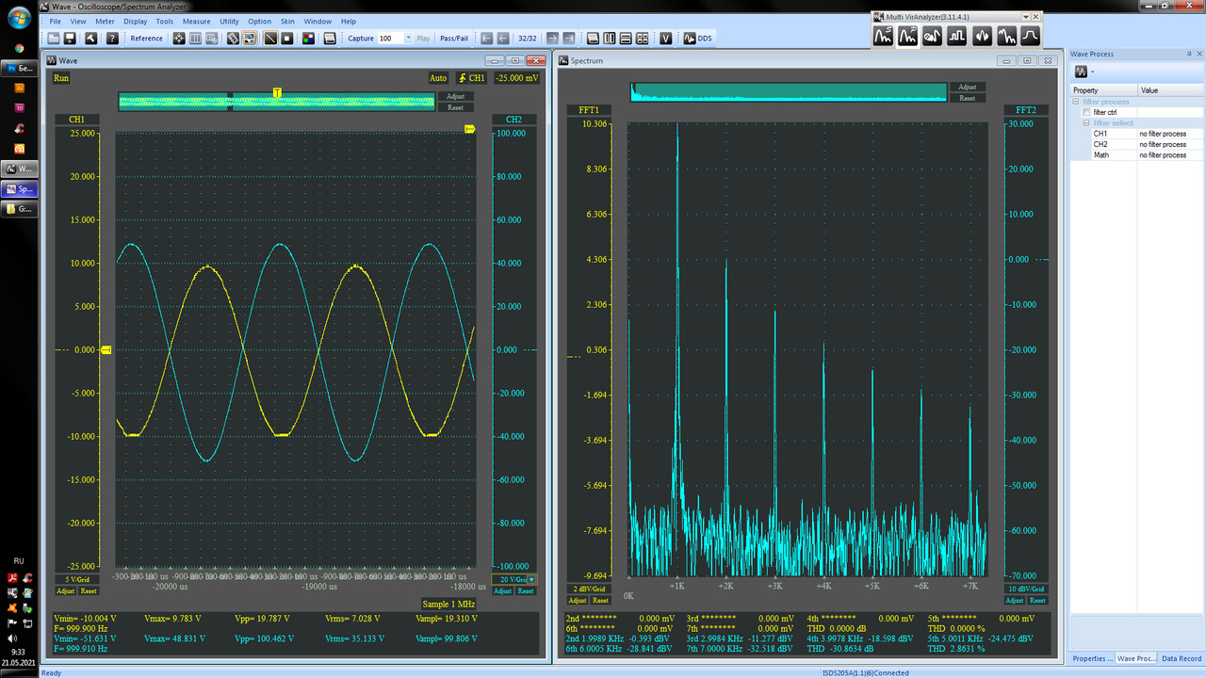Pin the Wave Process panel
Image resolution: width=1206 pixels, height=678 pixels.
point(1190,55)
